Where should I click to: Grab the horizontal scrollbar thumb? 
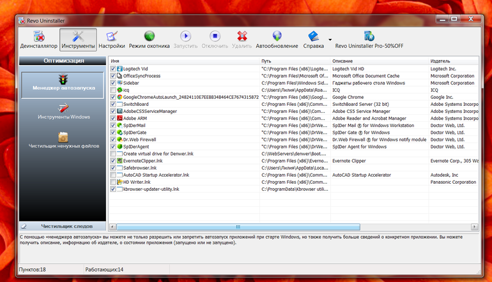click(x=238, y=226)
